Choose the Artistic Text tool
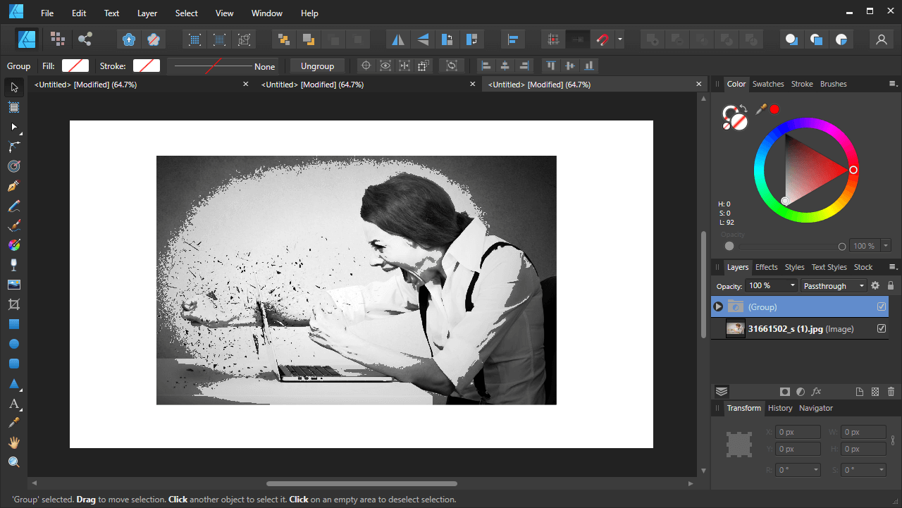The height and width of the screenshot is (508, 902). pos(13,404)
